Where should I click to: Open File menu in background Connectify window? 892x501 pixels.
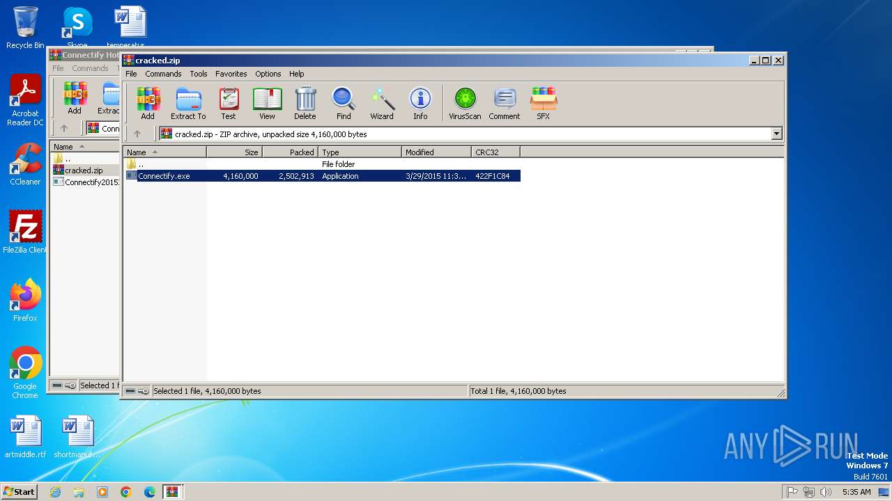coord(58,68)
